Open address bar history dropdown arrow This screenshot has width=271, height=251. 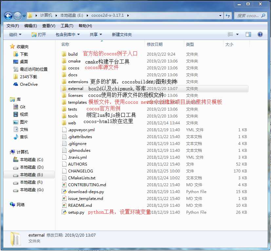(x=220, y=16)
